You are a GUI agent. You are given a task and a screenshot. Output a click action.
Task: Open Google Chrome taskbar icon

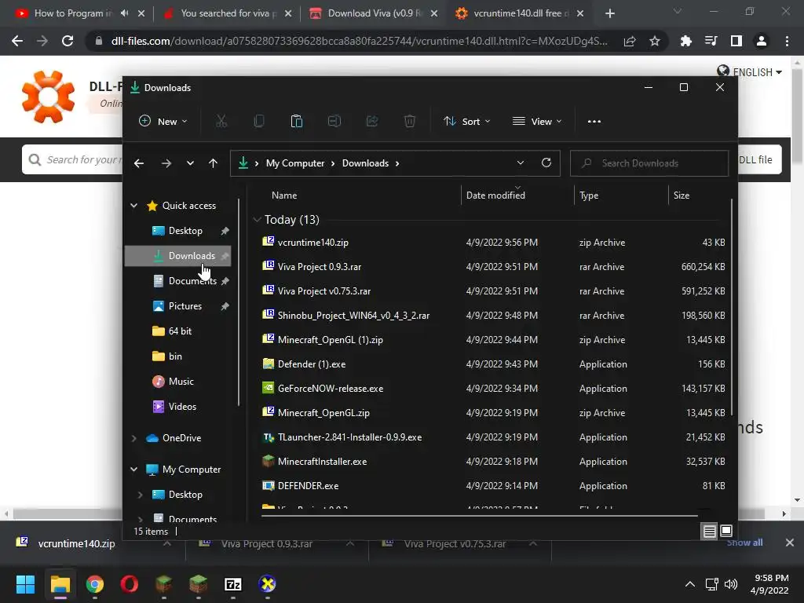coord(95,584)
